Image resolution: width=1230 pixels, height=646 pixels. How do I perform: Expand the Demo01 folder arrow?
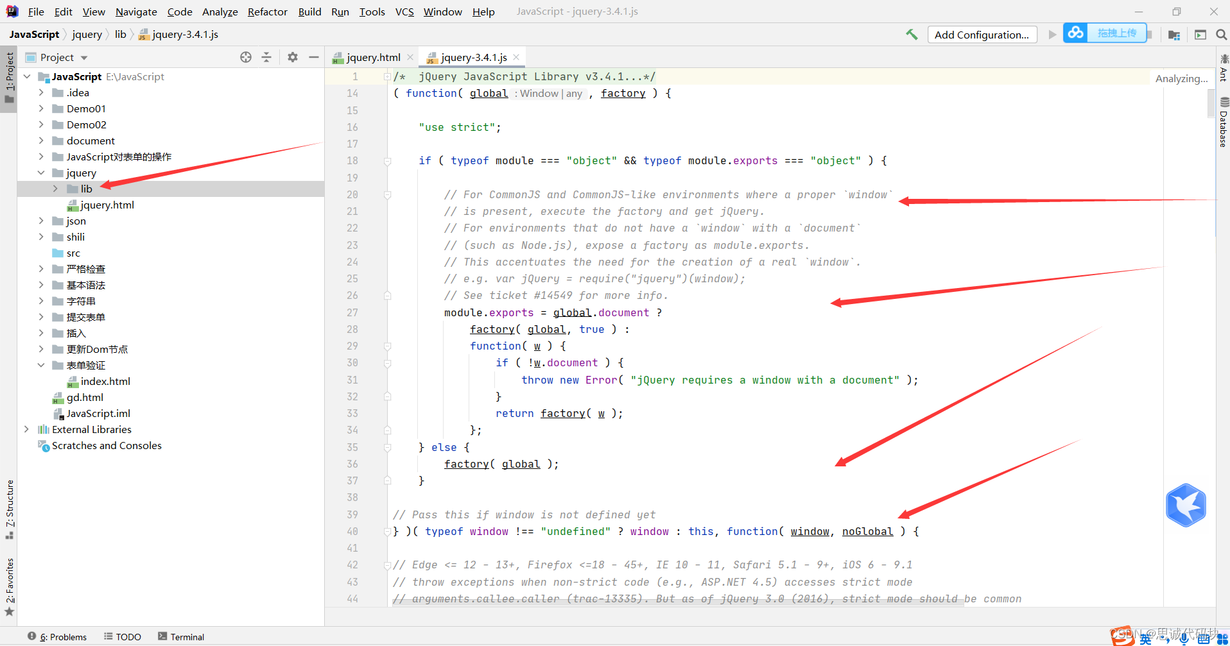pyautogui.click(x=41, y=108)
